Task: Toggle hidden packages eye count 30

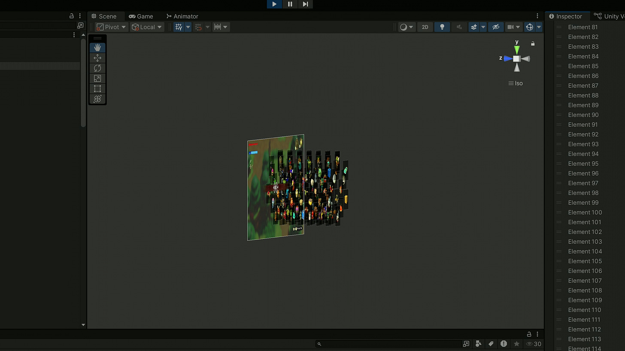Action: tap(534, 344)
